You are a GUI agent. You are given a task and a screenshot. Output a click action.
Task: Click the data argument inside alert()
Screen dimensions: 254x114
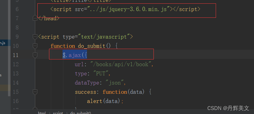coord(111,101)
